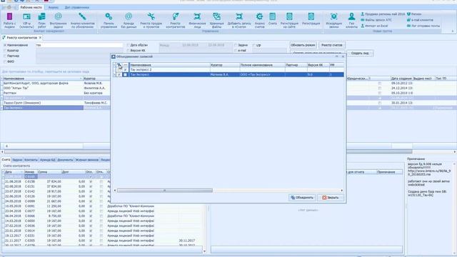457x257 pixels.
Task: Open the Файлы записи АТС item
Action: pyautogui.click(x=376, y=20)
